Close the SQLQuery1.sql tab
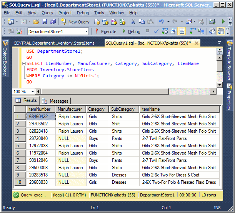The width and height of the screenshot is (235, 213). tap(196, 43)
